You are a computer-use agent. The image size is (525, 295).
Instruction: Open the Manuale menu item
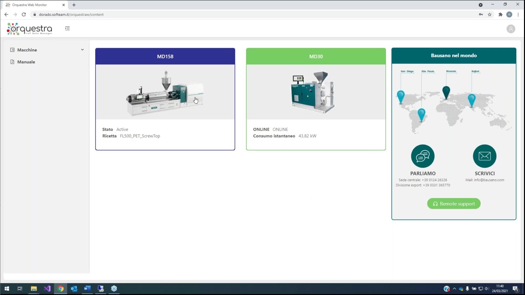pyautogui.click(x=26, y=62)
